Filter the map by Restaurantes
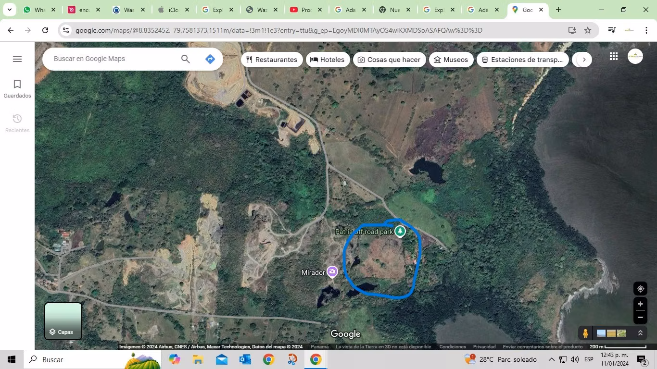Viewport: 657px width, 369px height. pos(272,60)
